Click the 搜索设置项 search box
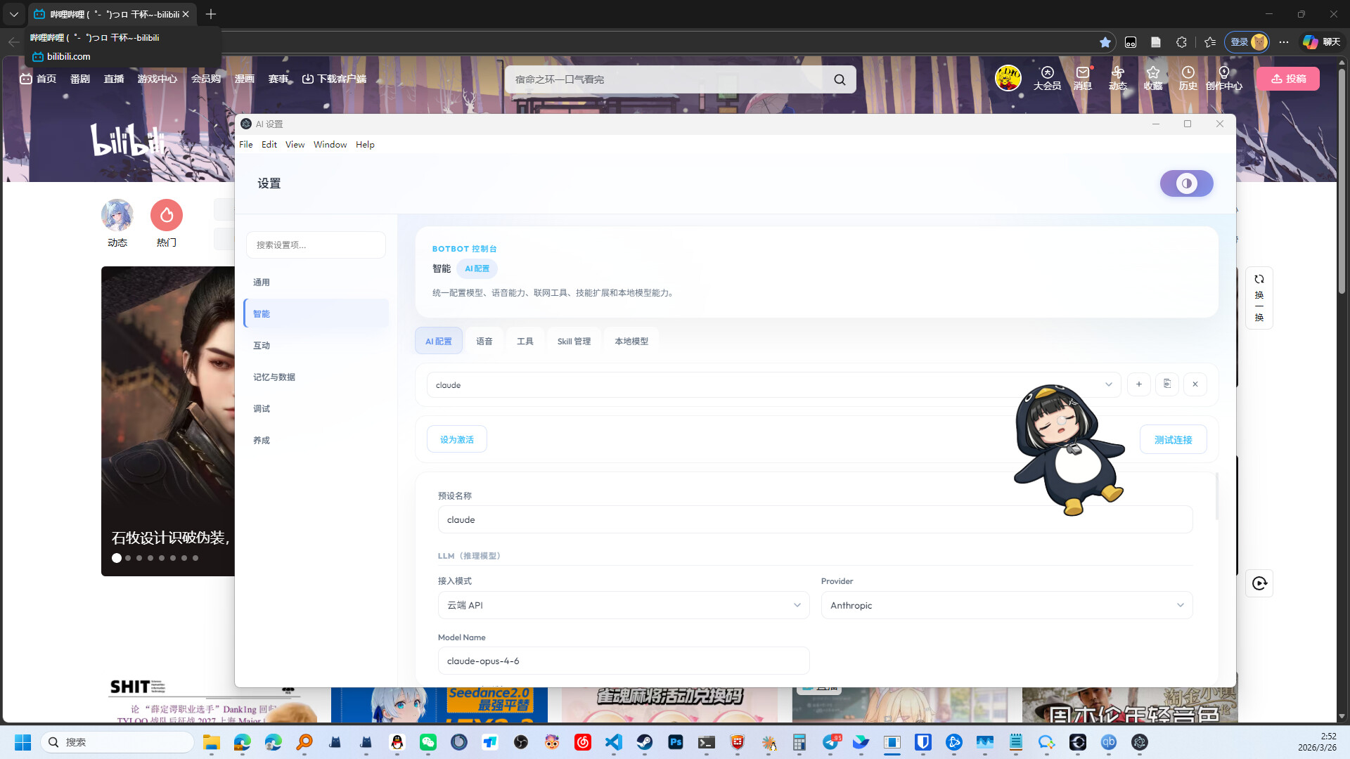Screen dimensions: 1350x759 coord(316,245)
